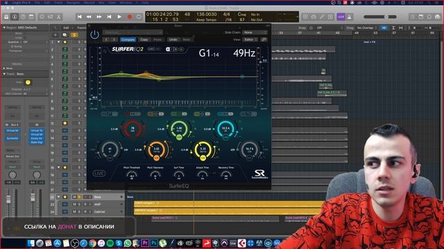Click the tempo 136.0030 display
The width and height of the screenshot is (444, 249).
pos(207,14)
